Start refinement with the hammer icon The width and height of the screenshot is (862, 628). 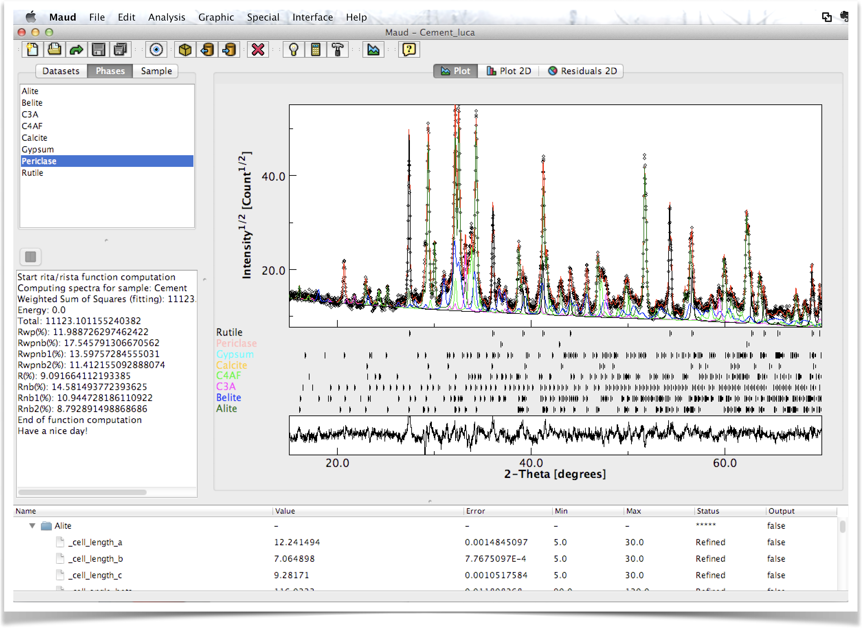click(x=337, y=50)
